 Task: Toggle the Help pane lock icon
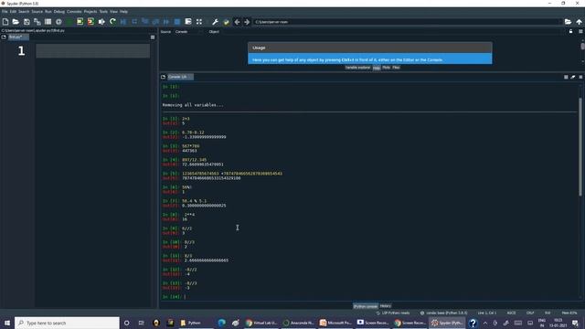coord(570,32)
